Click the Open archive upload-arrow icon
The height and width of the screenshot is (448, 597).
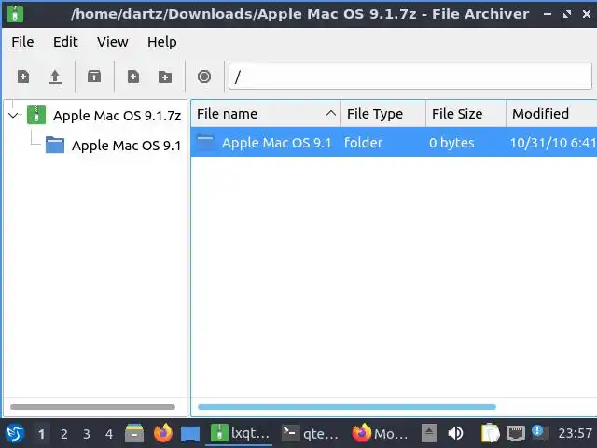click(x=55, y=77)
